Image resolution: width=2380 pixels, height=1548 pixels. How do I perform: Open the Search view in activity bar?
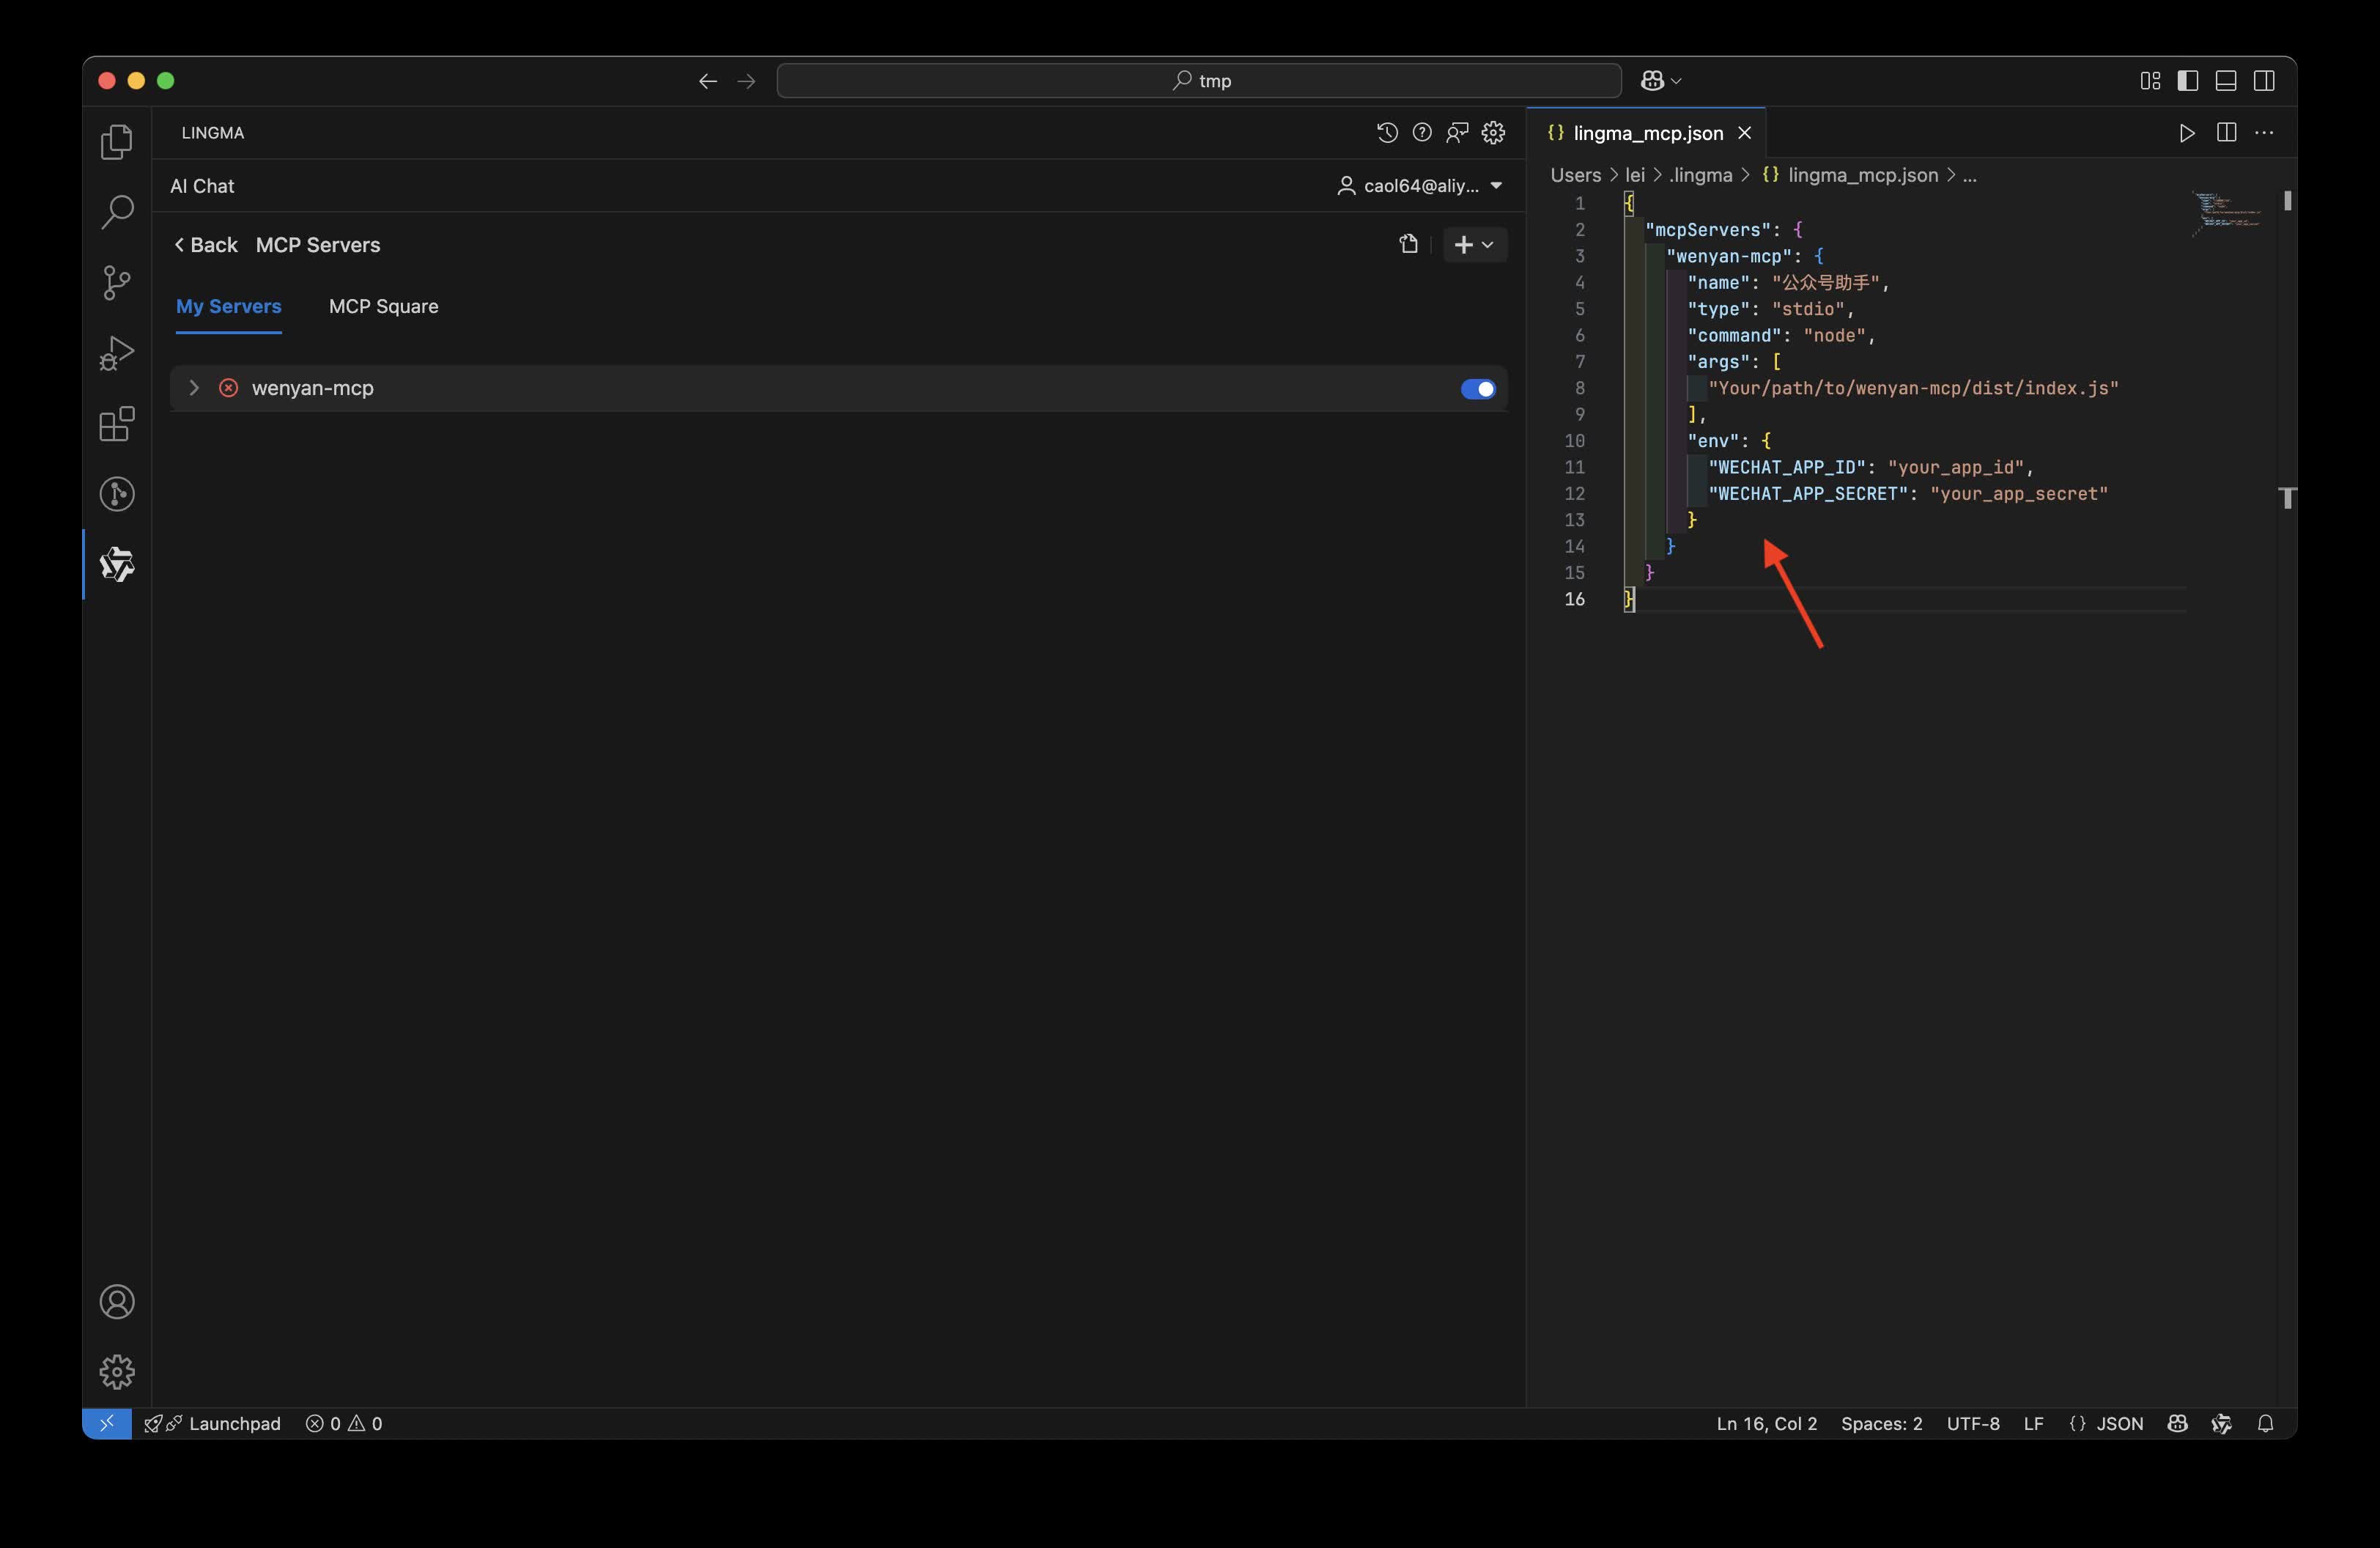117,212
